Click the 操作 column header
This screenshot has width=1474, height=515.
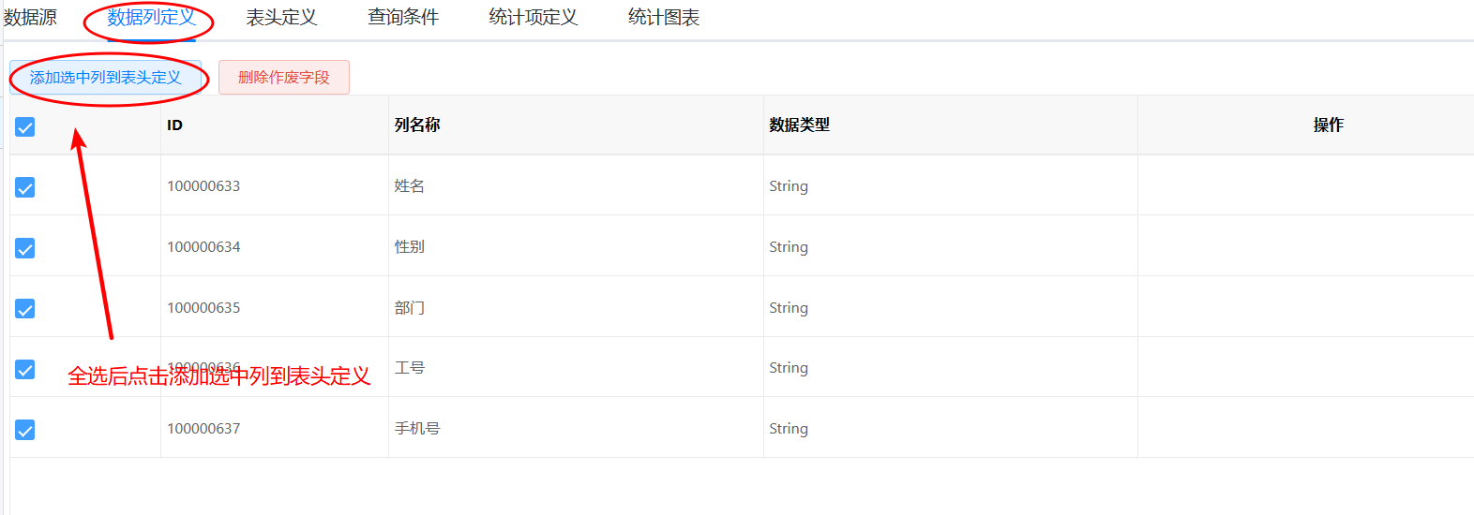(x=1328, y=125)
